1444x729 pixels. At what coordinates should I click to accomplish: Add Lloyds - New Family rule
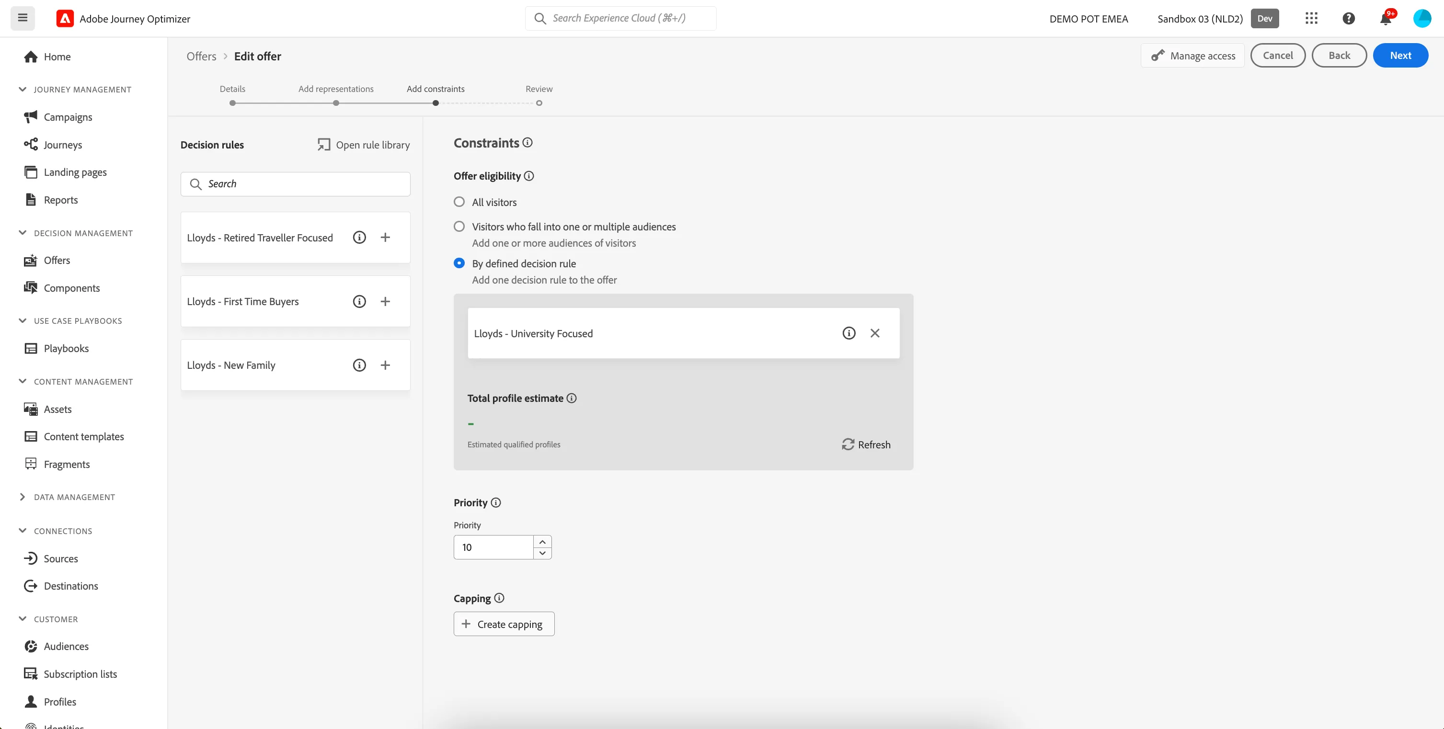coord(385,365)
